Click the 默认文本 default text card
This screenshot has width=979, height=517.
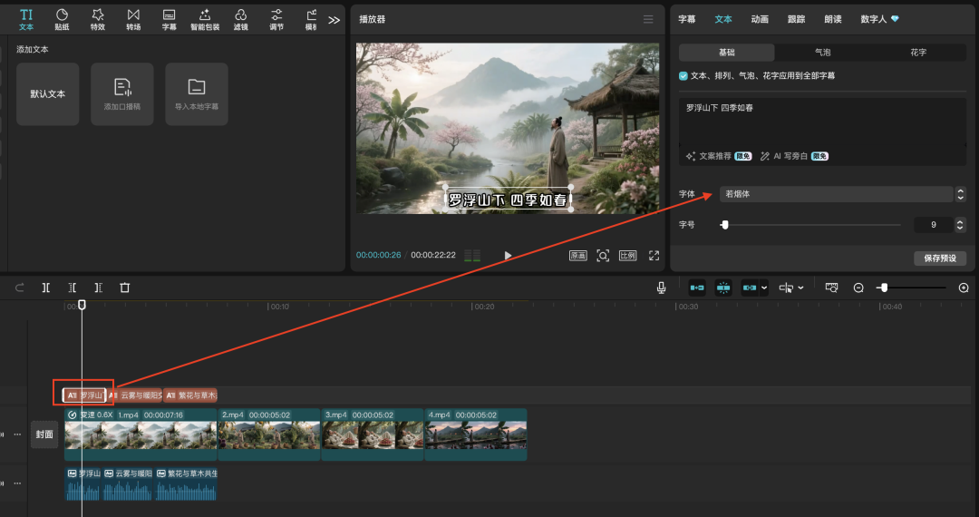click(x=47, y=93)
